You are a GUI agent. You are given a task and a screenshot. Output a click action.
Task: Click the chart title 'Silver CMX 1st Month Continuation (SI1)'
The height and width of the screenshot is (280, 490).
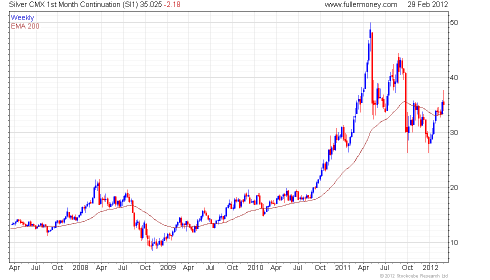[x=73, y=4]
